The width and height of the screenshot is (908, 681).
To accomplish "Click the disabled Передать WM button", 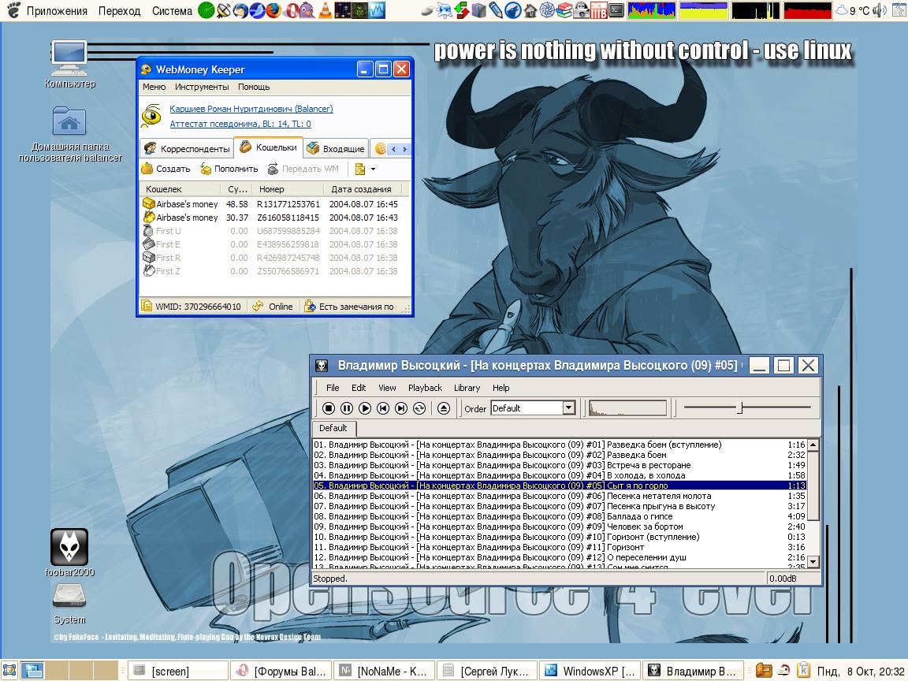I will coord(303,169).
